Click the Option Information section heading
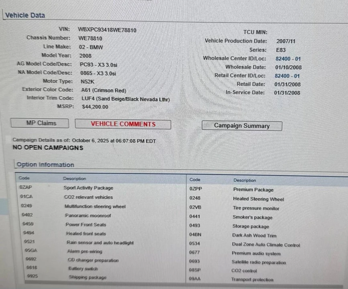Image resolution: width=348 pixels, height=289 pixels. click(45, 165)
